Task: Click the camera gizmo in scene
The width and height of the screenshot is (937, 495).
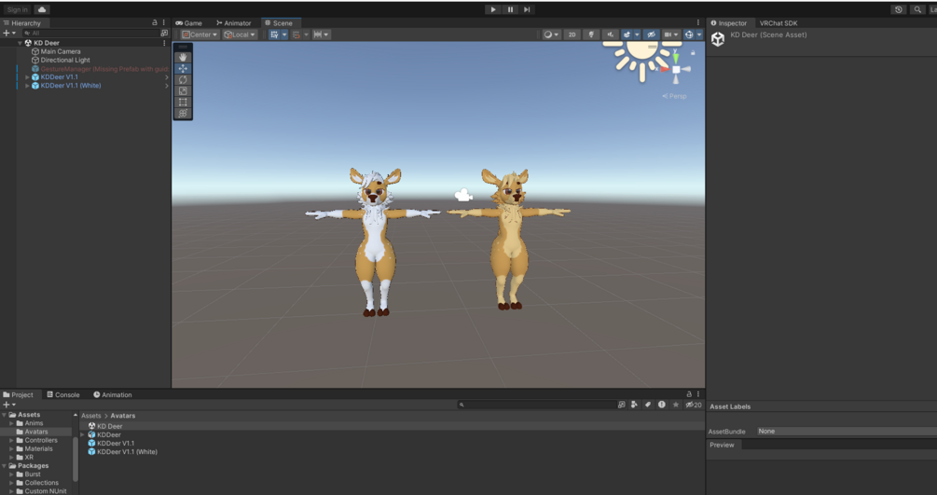Action: point(463,195)
